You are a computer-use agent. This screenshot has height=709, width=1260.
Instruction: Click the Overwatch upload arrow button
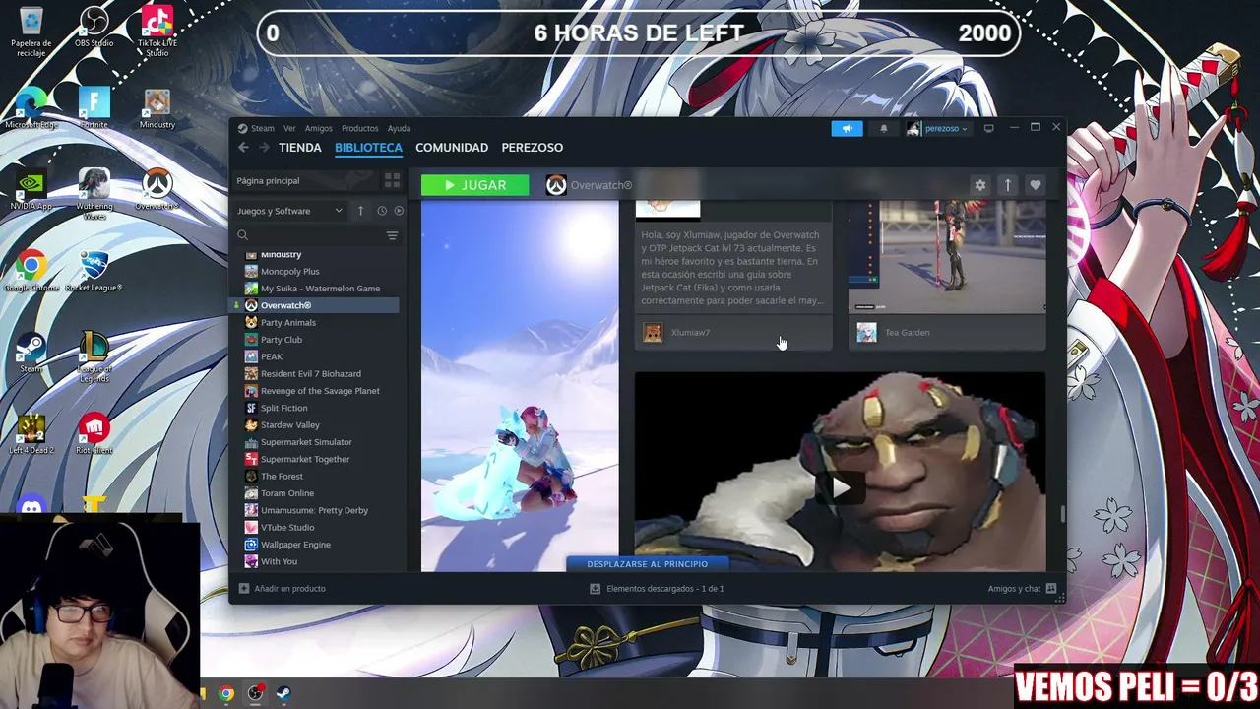click(x=1007, y=185)
